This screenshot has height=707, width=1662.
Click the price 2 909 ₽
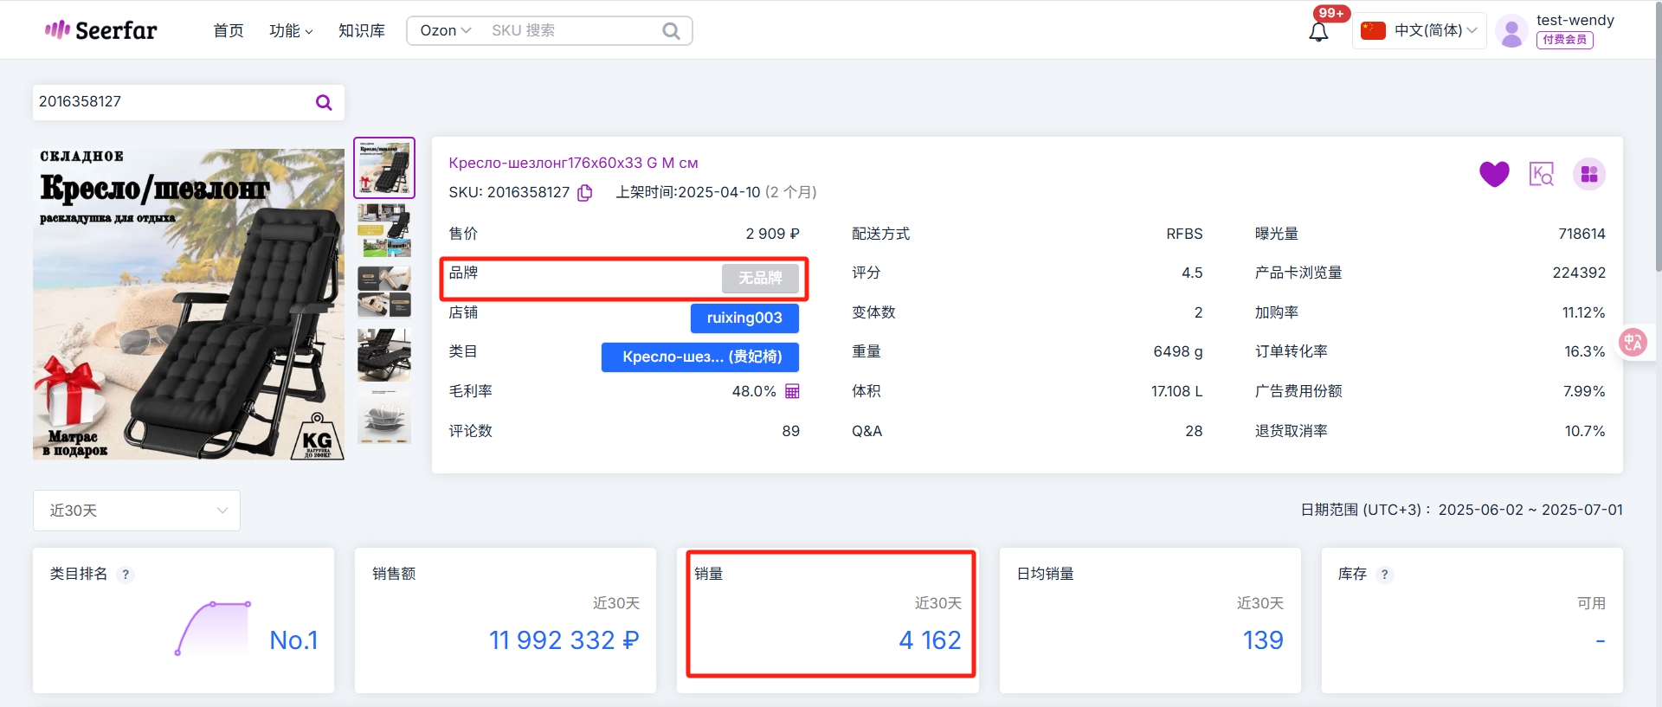click(x=772, y=234)
